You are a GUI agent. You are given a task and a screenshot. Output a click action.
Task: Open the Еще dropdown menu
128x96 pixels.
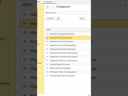coord(82,18)
